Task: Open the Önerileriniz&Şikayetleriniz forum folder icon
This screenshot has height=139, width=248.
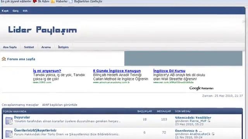Action: 9,134
